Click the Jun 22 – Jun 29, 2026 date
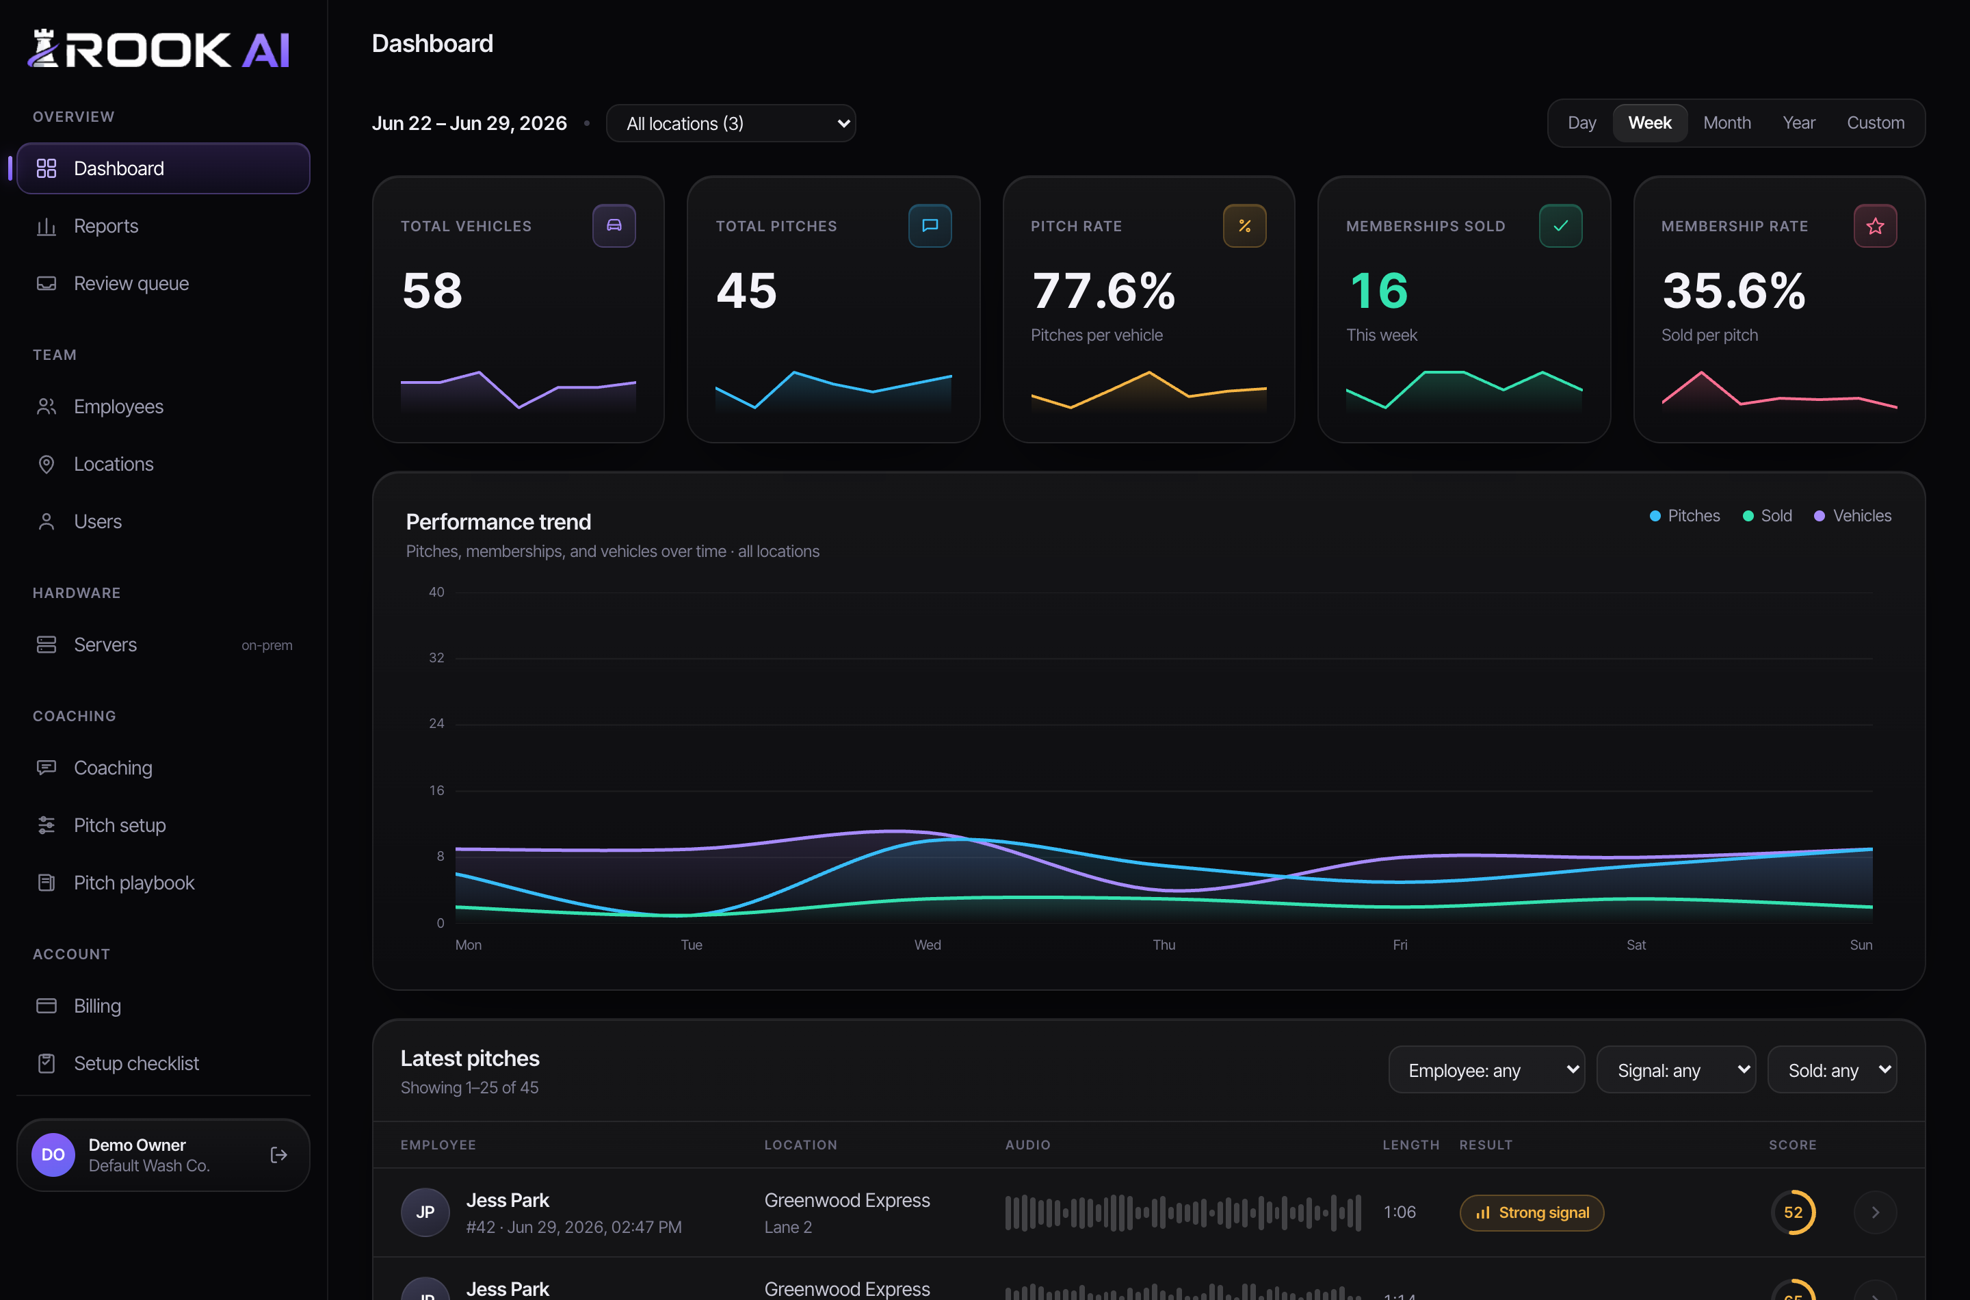This screenshot has height=1300, width=1970. (469, 122)
